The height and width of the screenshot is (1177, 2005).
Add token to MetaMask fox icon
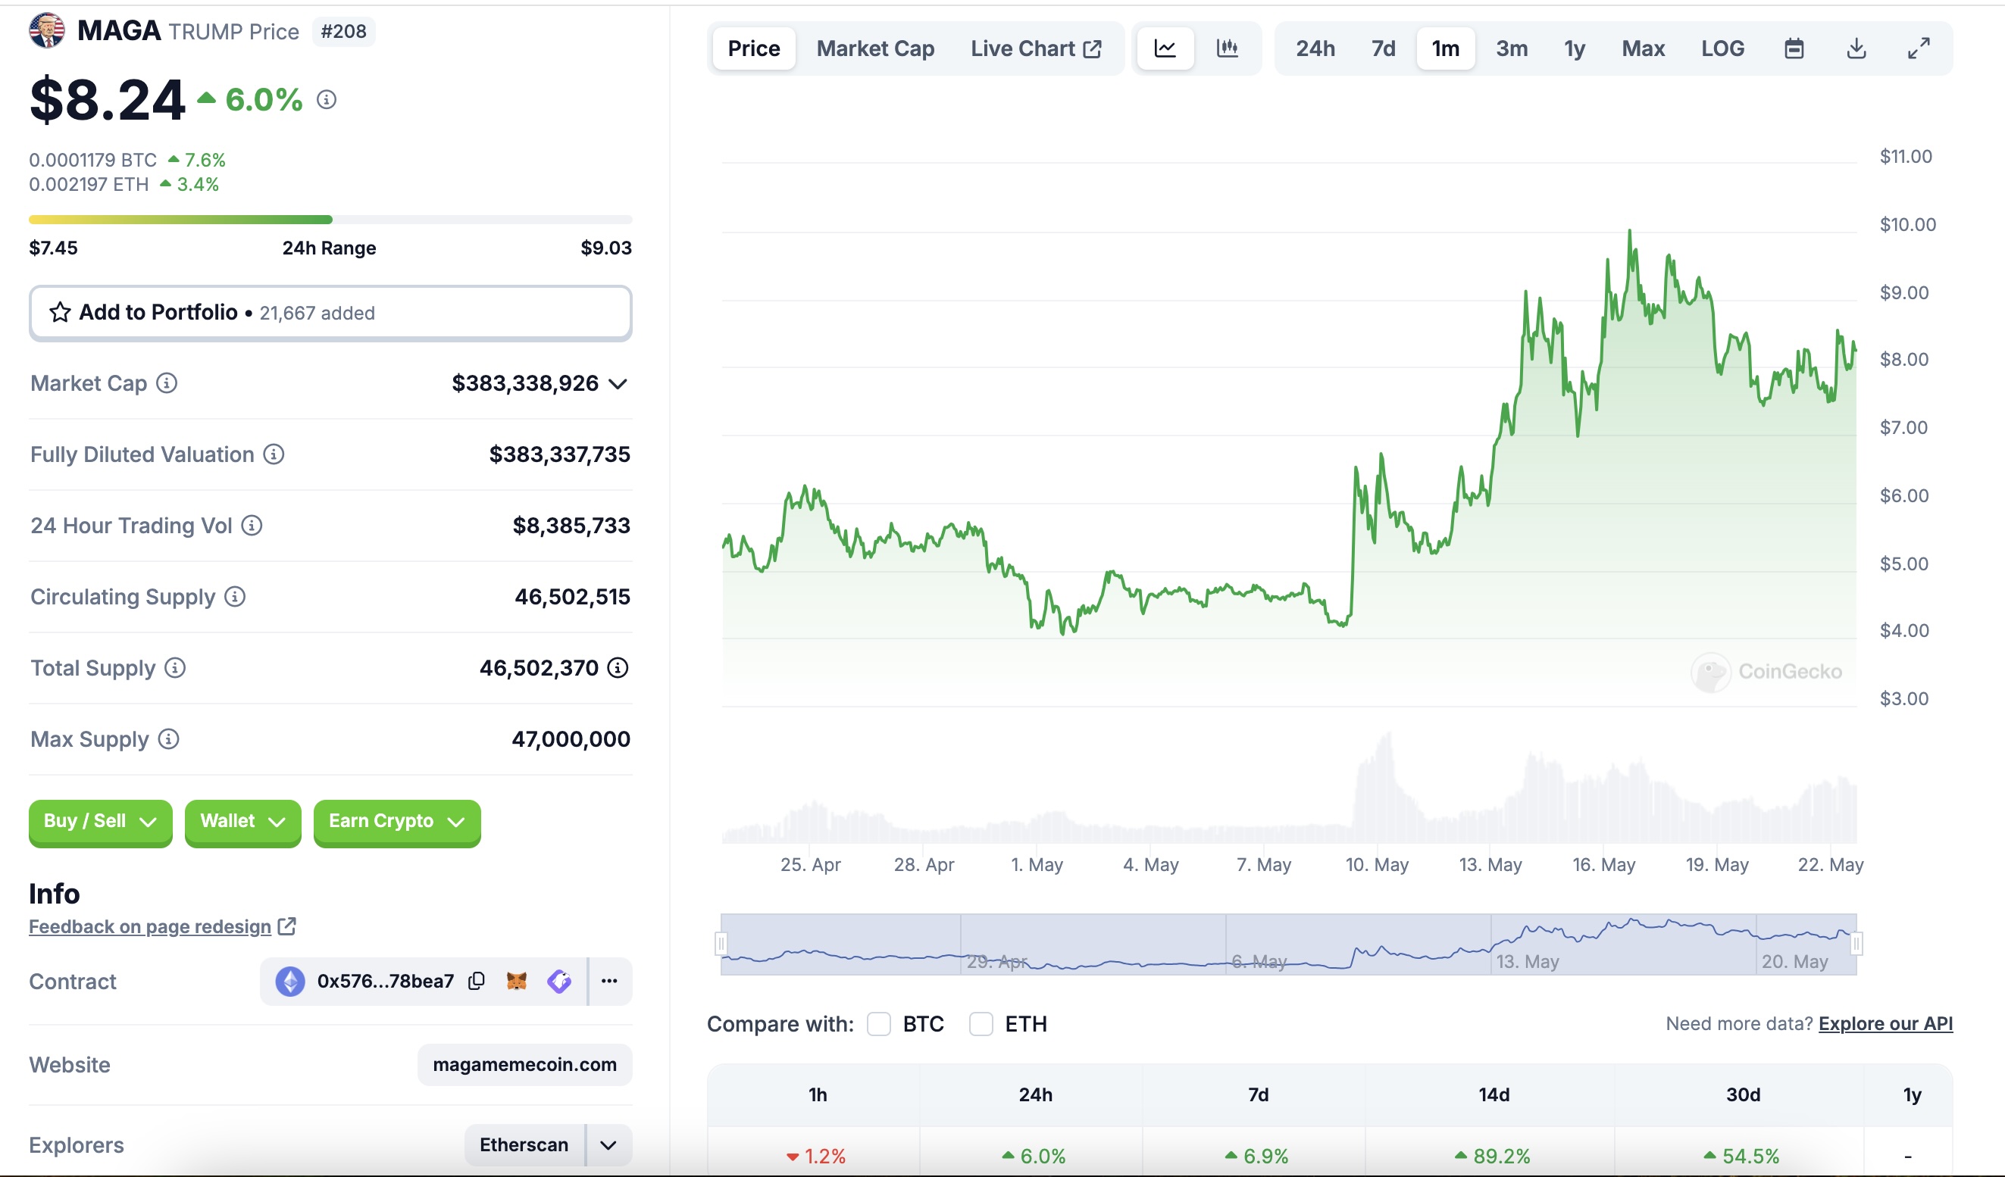pyautogui.click(x=517, y=982)
